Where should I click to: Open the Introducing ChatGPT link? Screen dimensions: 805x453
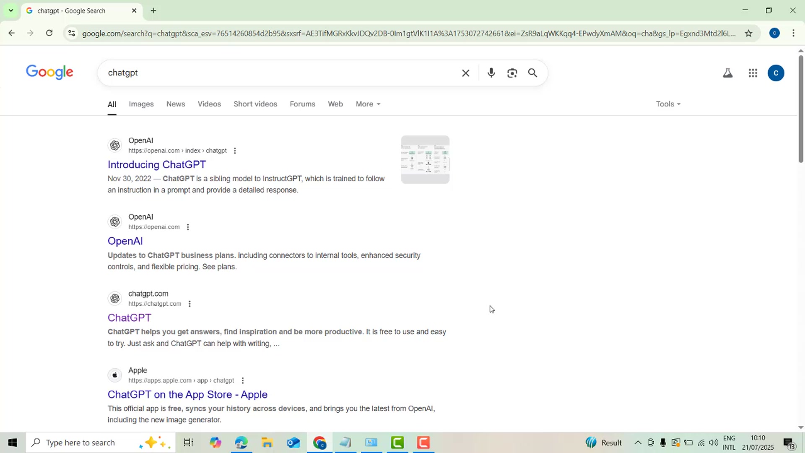pyautogui.click(x=157, y=164)
